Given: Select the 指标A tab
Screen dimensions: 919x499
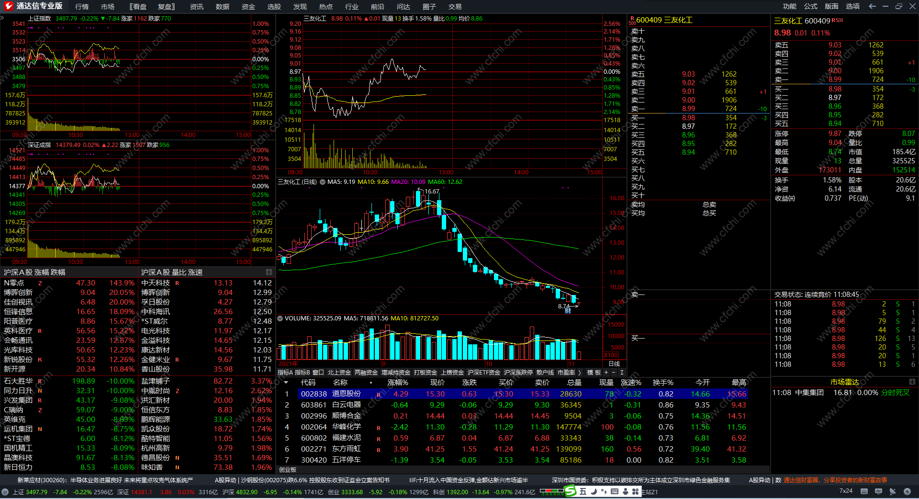Looking at the screenshot, I should [285, 373].
